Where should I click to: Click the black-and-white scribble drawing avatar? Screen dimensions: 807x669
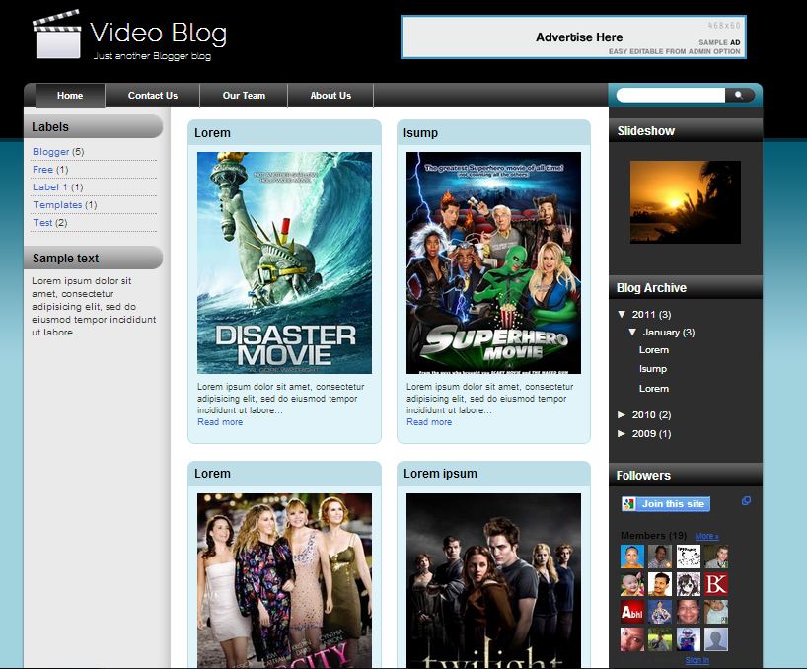coord(688,557)
